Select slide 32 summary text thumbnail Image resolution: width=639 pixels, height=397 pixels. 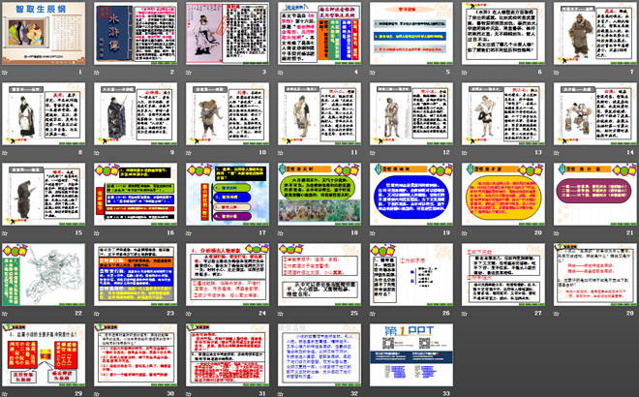coord(319,355)
